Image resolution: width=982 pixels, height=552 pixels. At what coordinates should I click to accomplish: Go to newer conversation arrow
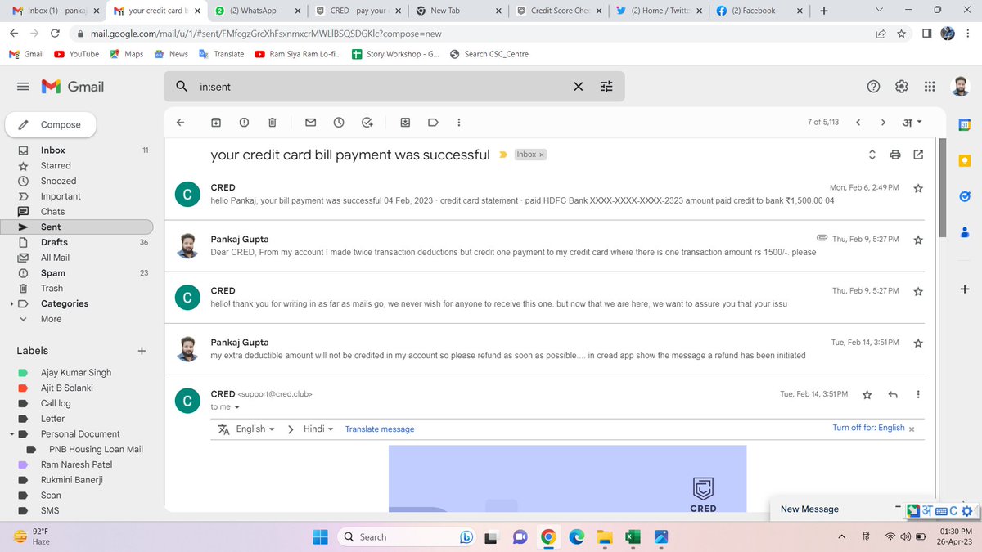pos(858,123)
